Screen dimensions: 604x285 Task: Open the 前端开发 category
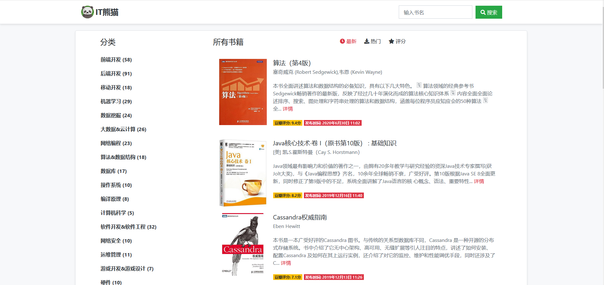(x=116, y=60)
